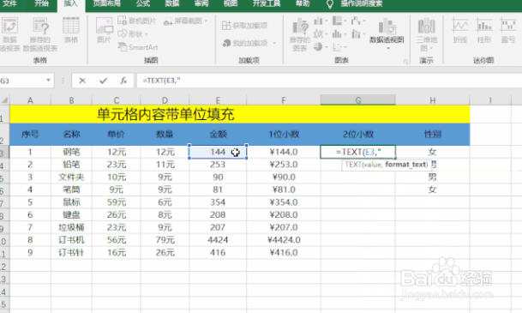Confirm the formula with the checkmark

[103, 81]
